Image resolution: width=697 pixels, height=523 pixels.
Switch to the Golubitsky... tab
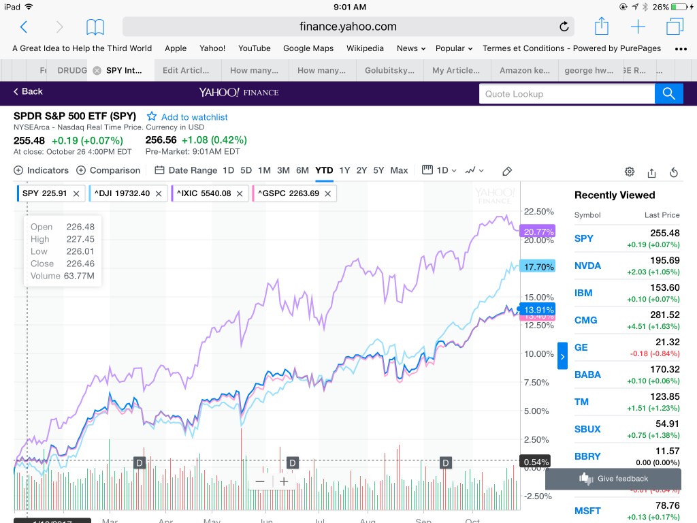click(389, 70)
